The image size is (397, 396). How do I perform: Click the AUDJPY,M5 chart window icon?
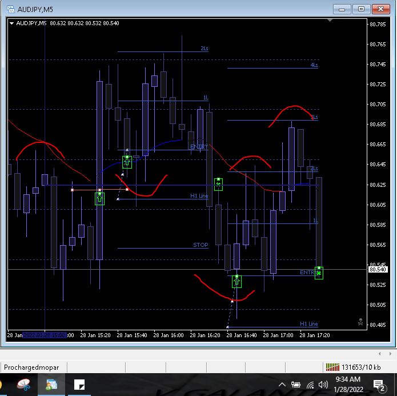click(x=11, y=9)
